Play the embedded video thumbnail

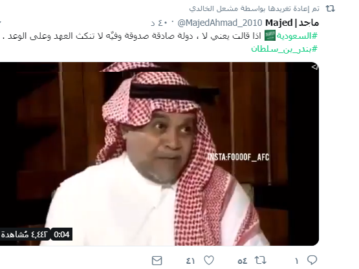pyautogui.click(x=159, y=154)
